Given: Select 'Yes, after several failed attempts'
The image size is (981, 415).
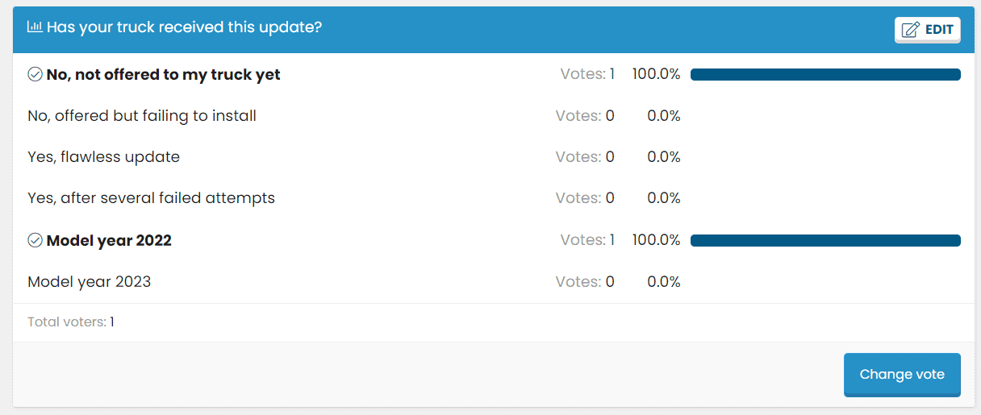Looking at the screenshot, I should (151, 198).
